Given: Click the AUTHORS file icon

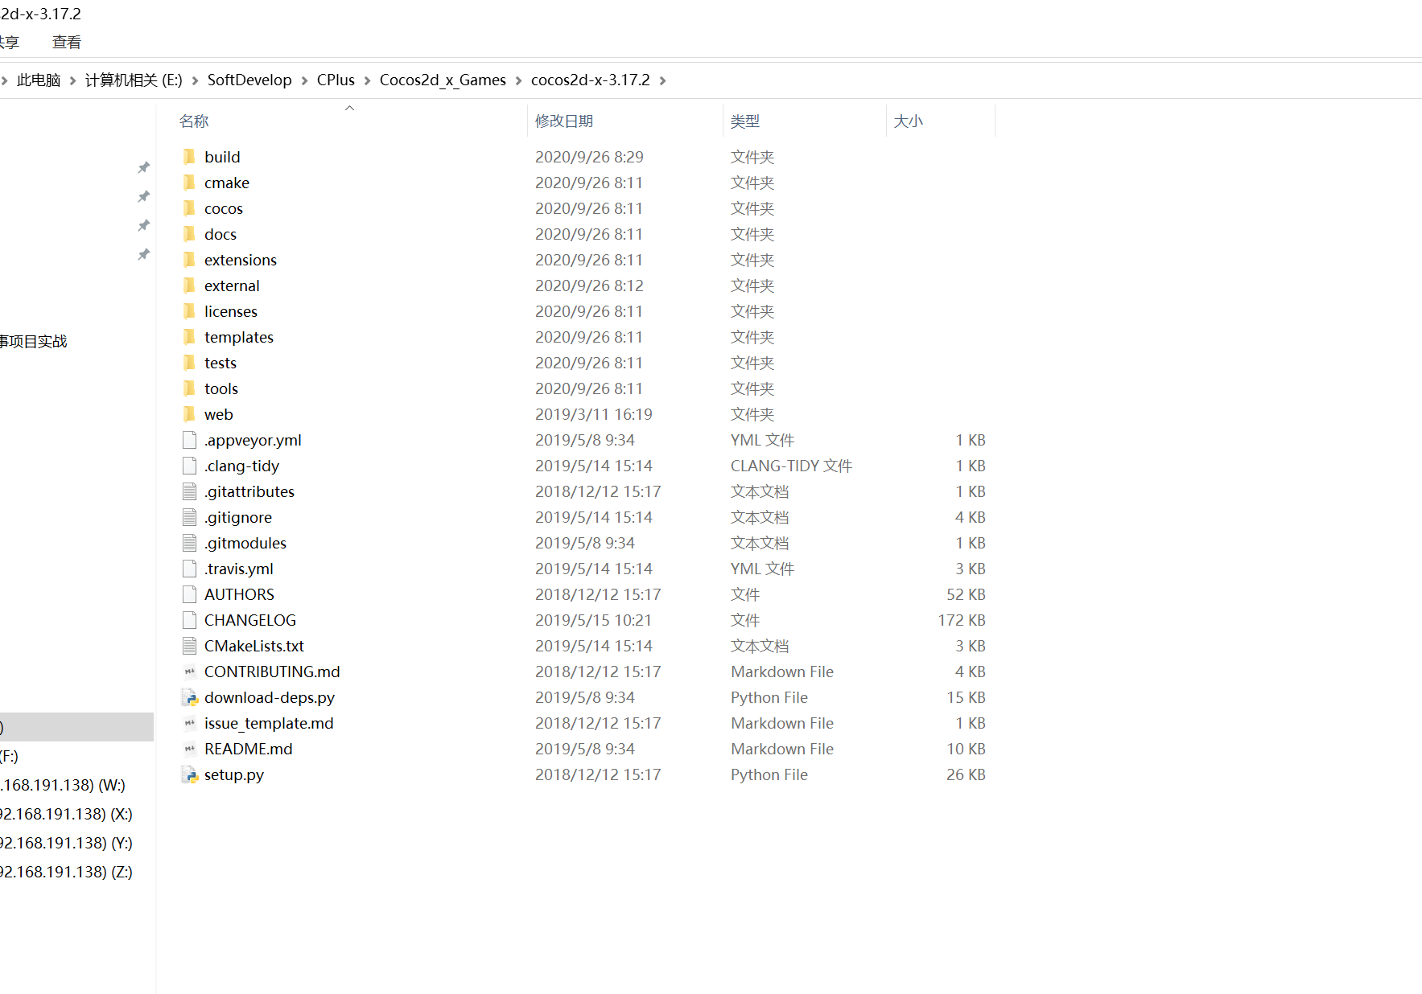Looking at the screenshot, I should coord(189,594).
